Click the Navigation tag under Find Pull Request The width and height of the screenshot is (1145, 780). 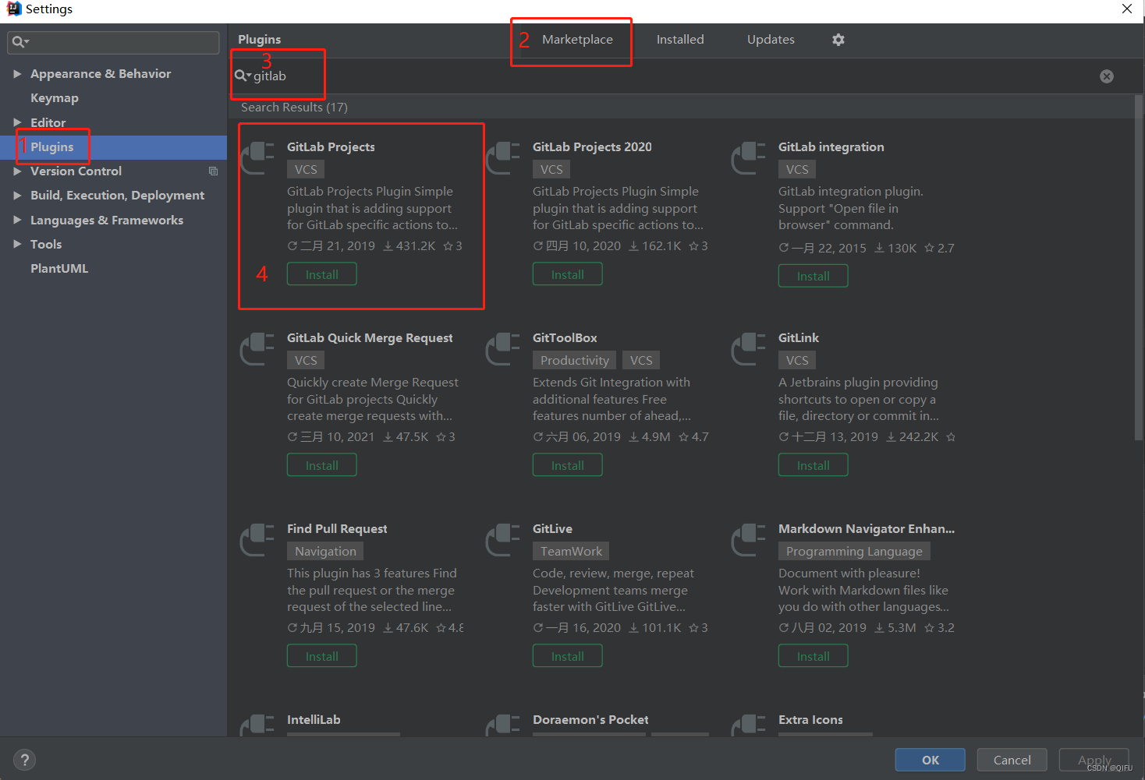click(x=325, y=551)
